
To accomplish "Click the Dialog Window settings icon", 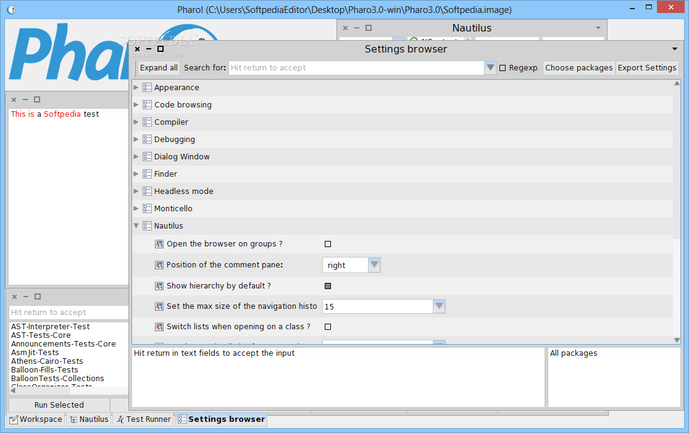I will [x=147, y=156].
